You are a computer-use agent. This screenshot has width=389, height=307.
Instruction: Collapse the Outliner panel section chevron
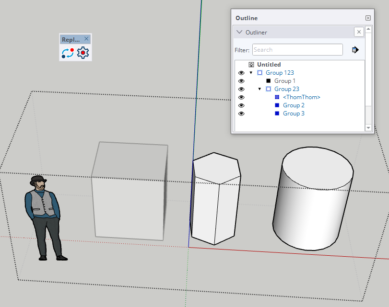pyautogui.click(x=240, y=32)
